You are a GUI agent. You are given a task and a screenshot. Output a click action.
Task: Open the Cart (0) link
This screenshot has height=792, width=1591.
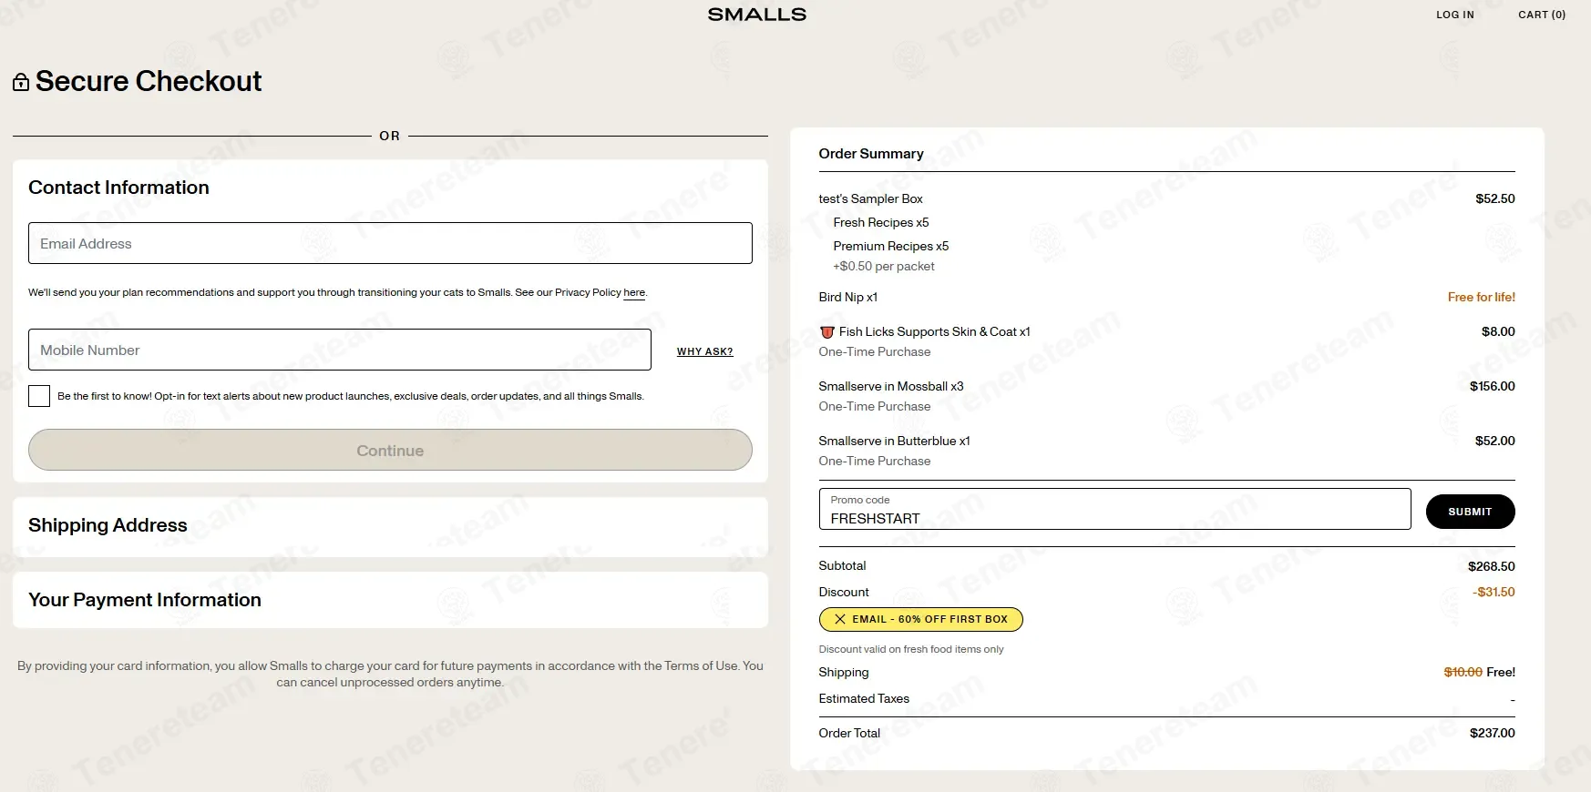click(1542, 15)
